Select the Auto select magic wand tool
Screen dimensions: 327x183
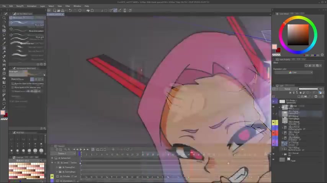(x=4, y=39)
